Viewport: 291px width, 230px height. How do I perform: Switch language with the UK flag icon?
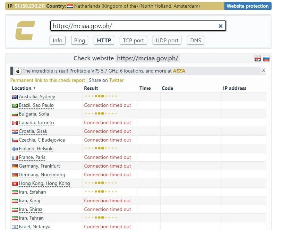click(x=257, y=59)
